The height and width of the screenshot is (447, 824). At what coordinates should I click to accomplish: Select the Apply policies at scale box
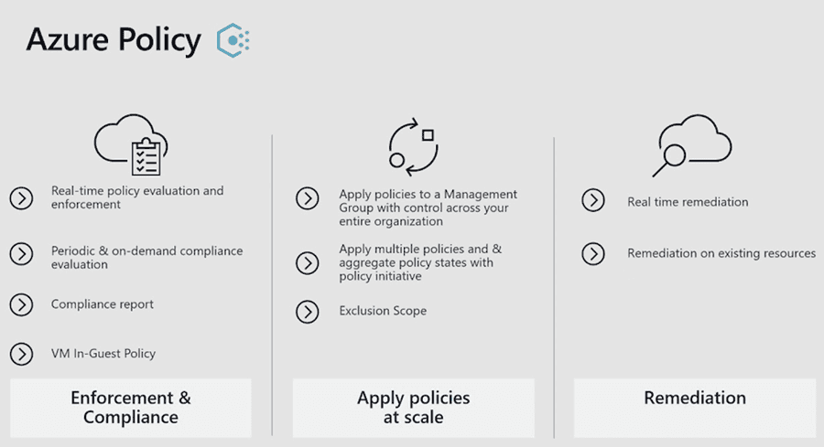(414, 408)
